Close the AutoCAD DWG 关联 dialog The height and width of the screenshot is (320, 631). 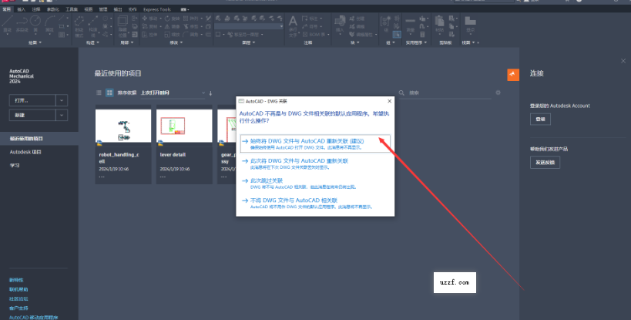point(389,101)
